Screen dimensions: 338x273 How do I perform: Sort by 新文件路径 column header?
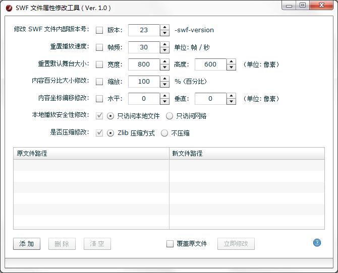click(247, 154)
